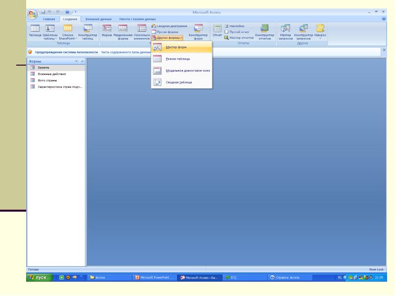Open the quick access toolbar customize arrow
The height and width of the screenshot is (296, 395).
pyautogui.click(x=76, y=12)
